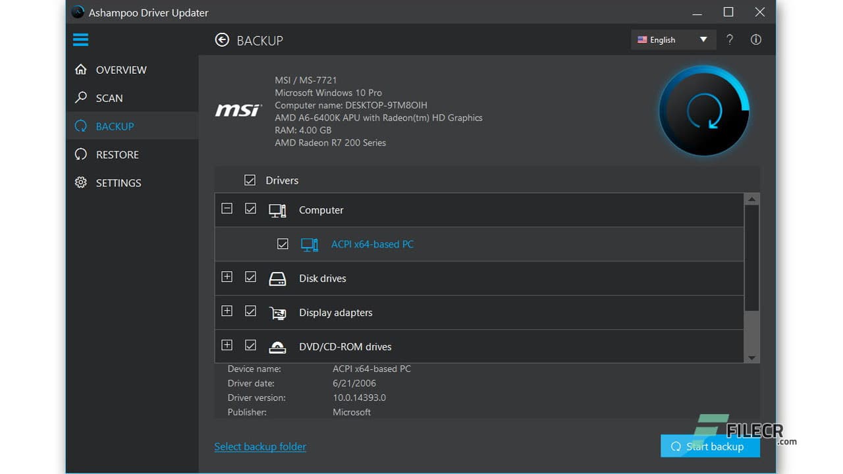Toggle the Computer category checkbox
This screenshot has width=843, height=474.
click(x=250, y=208)
